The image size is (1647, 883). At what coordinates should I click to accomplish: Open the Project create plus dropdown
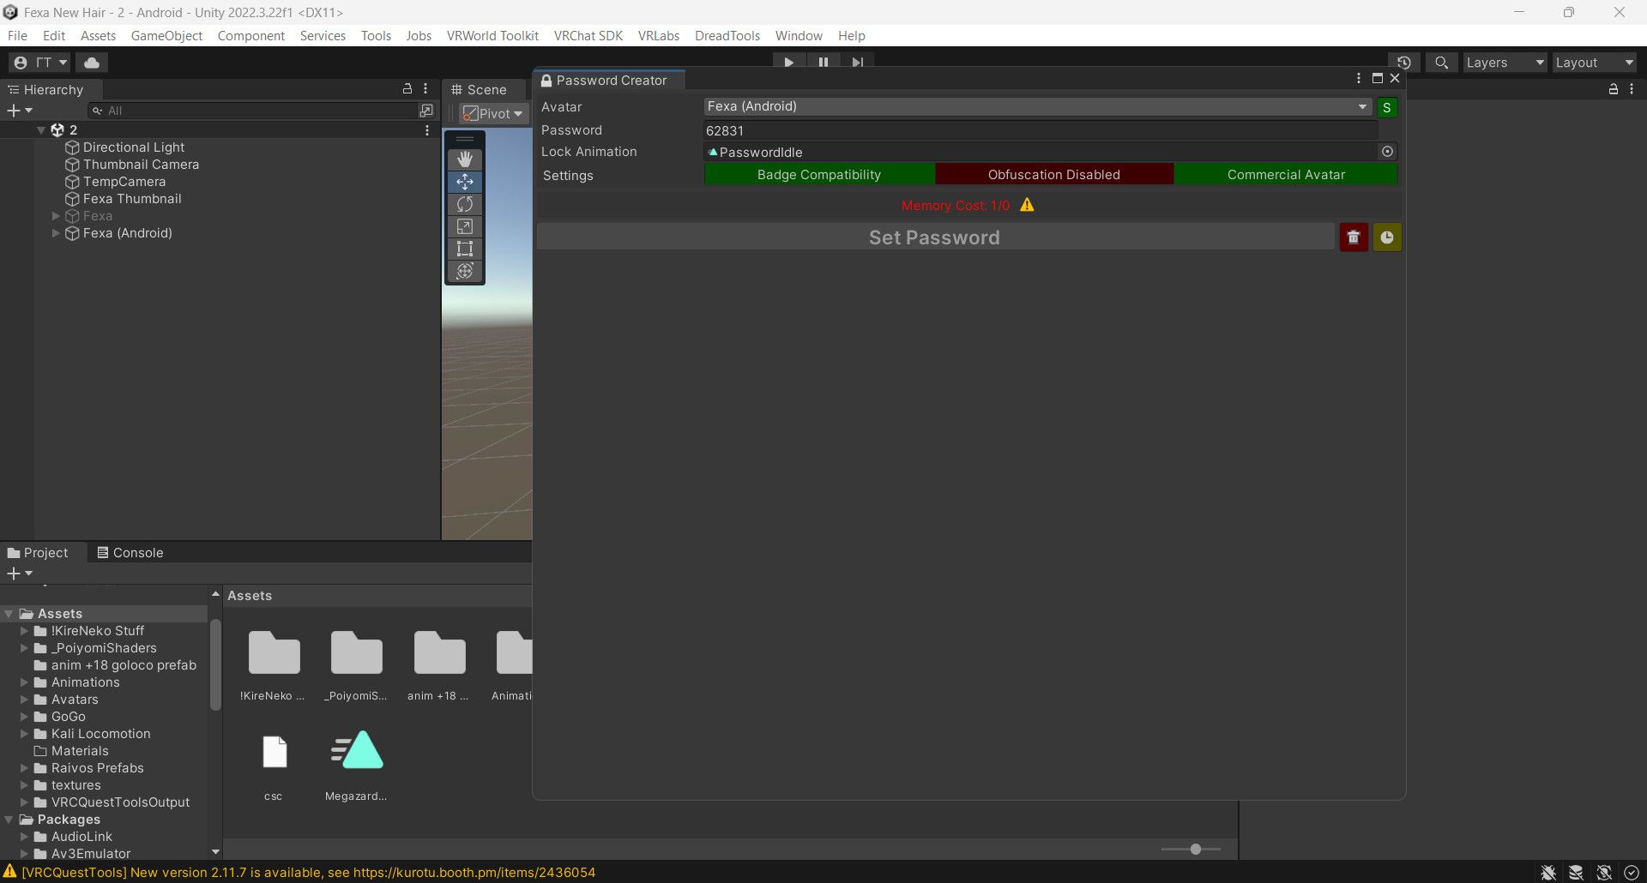click(20, 574)
